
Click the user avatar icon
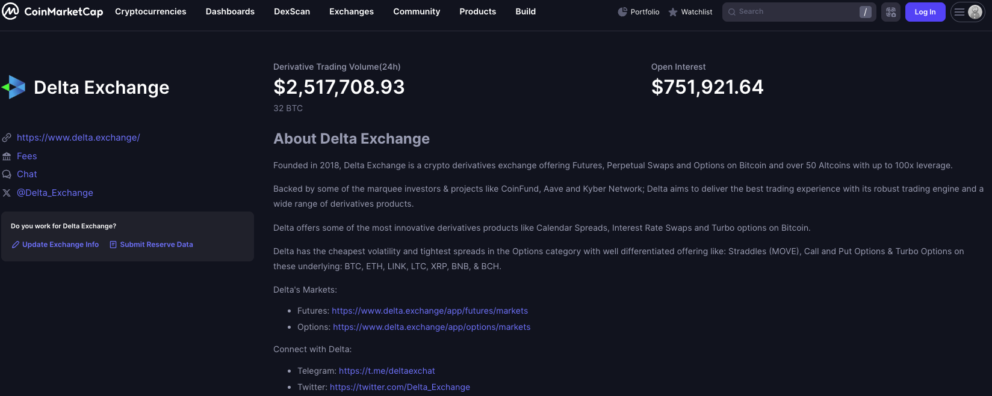[x=975, y=12]
